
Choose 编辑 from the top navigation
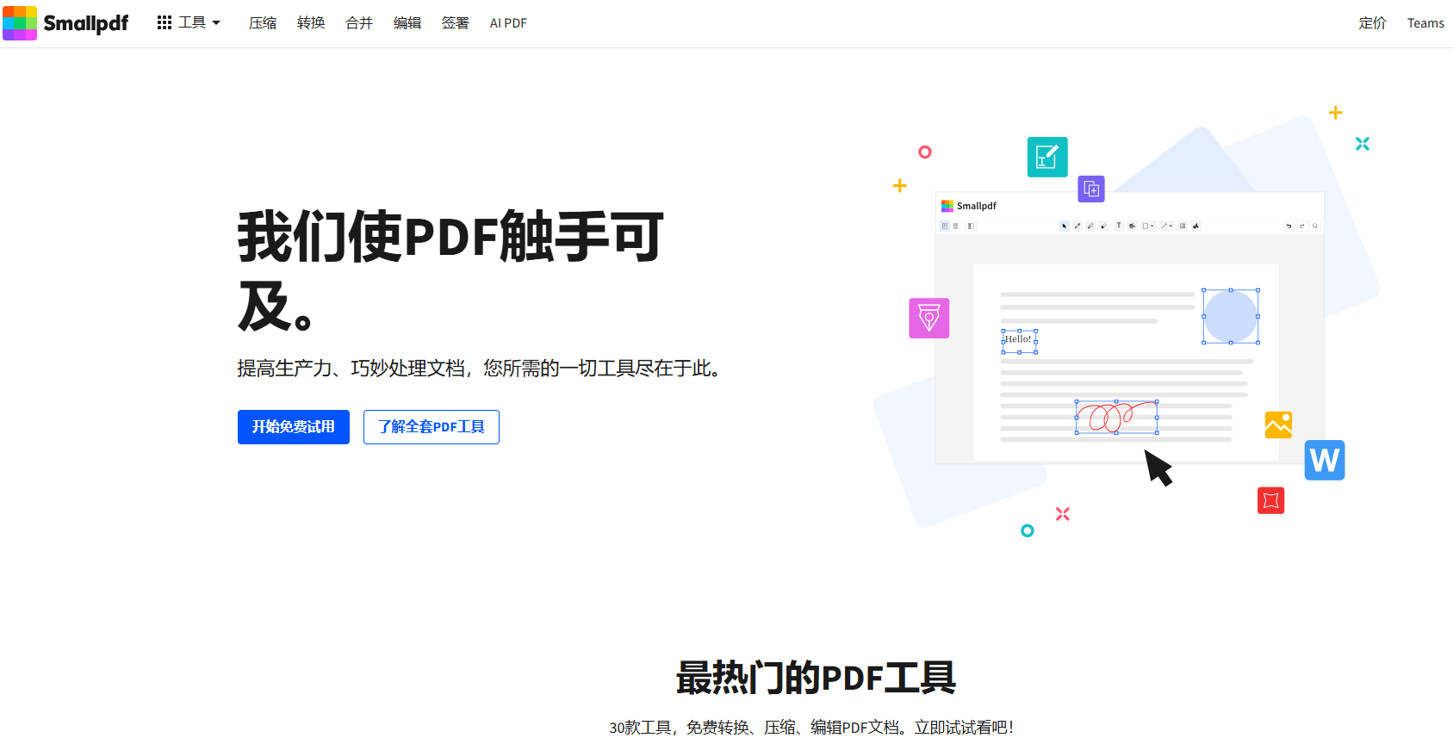pos(407,23)
